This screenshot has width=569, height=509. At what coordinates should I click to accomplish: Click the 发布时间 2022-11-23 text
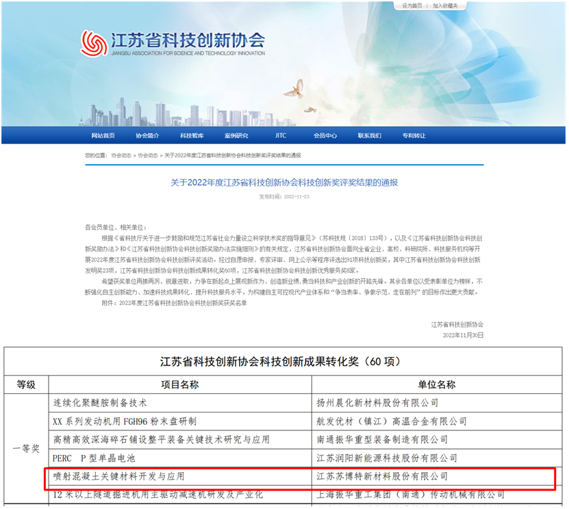[284, 197]
